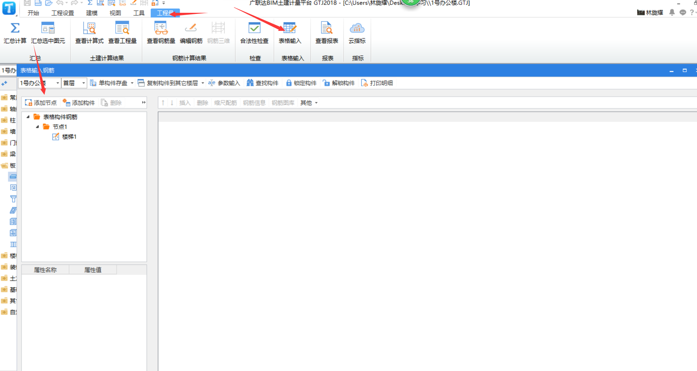This screenshot has height=371, width=697.
Task: Click the notification bell icon
Action: pos(672,12)
